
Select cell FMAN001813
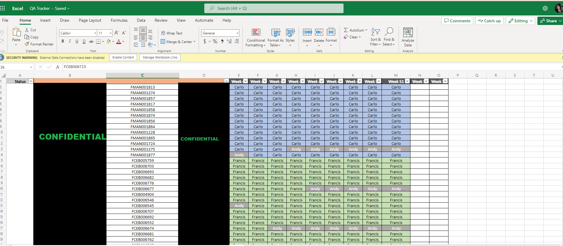tap(142, 87)
